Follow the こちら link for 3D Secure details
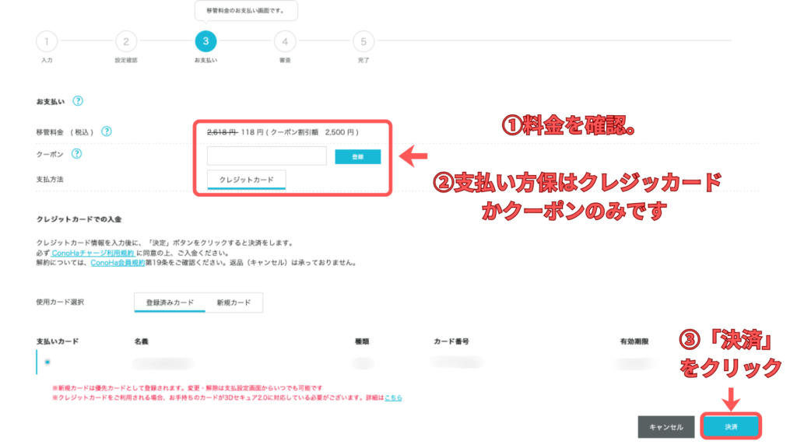 394,397
